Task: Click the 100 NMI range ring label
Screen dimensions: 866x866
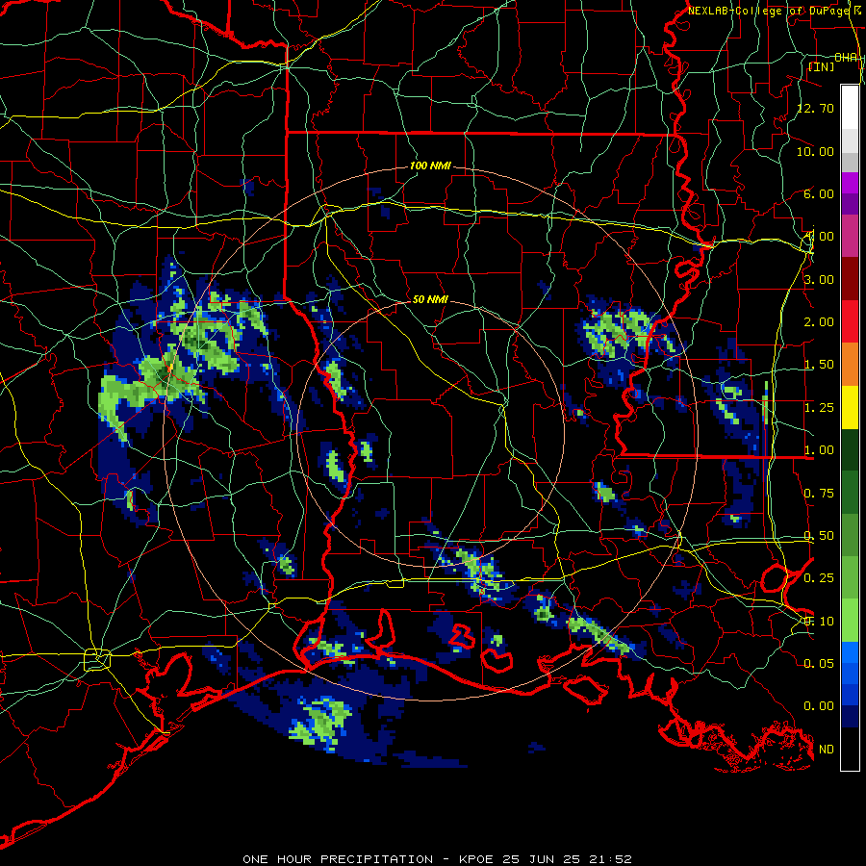Action: point(430,166)
